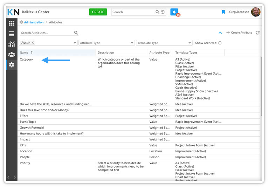Image resolution: width=268 pixels, height=187 pixels.
Task: Click Greg Jacobson user name
Action: point(239,12)
